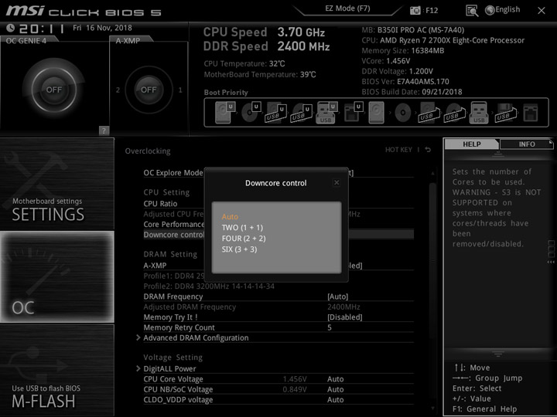Click the question mark help icon under OC Genie
The width and height of the screenshot is (557, 417).
(x=104, y=131)
